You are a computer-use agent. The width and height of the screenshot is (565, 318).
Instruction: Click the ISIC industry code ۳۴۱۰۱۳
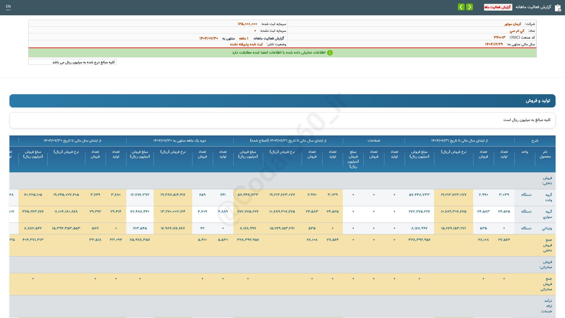(x=499, y=37)
